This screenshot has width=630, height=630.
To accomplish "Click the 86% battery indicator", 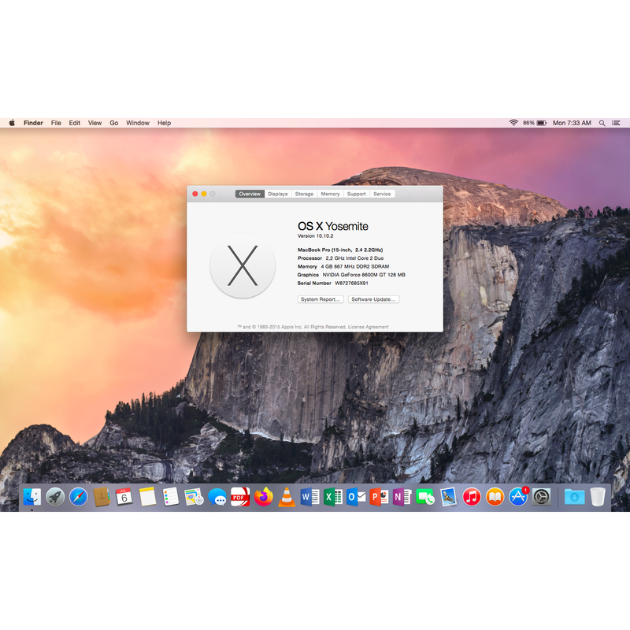I will click(x=535, y=123).
